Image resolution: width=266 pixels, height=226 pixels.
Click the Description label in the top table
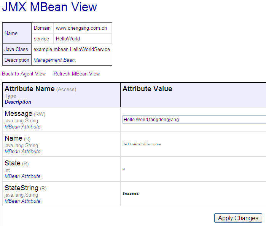(17, 60)
